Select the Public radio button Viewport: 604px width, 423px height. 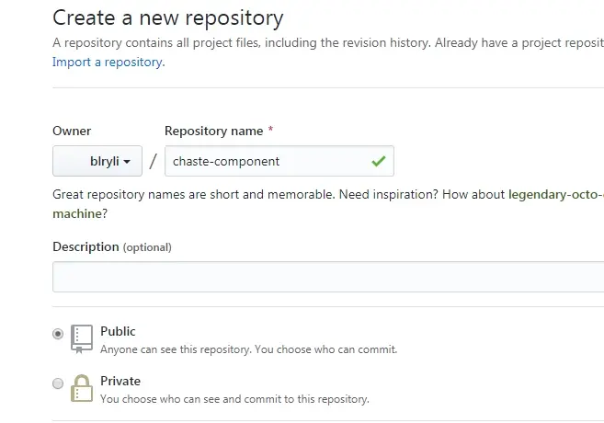point(58,334)
